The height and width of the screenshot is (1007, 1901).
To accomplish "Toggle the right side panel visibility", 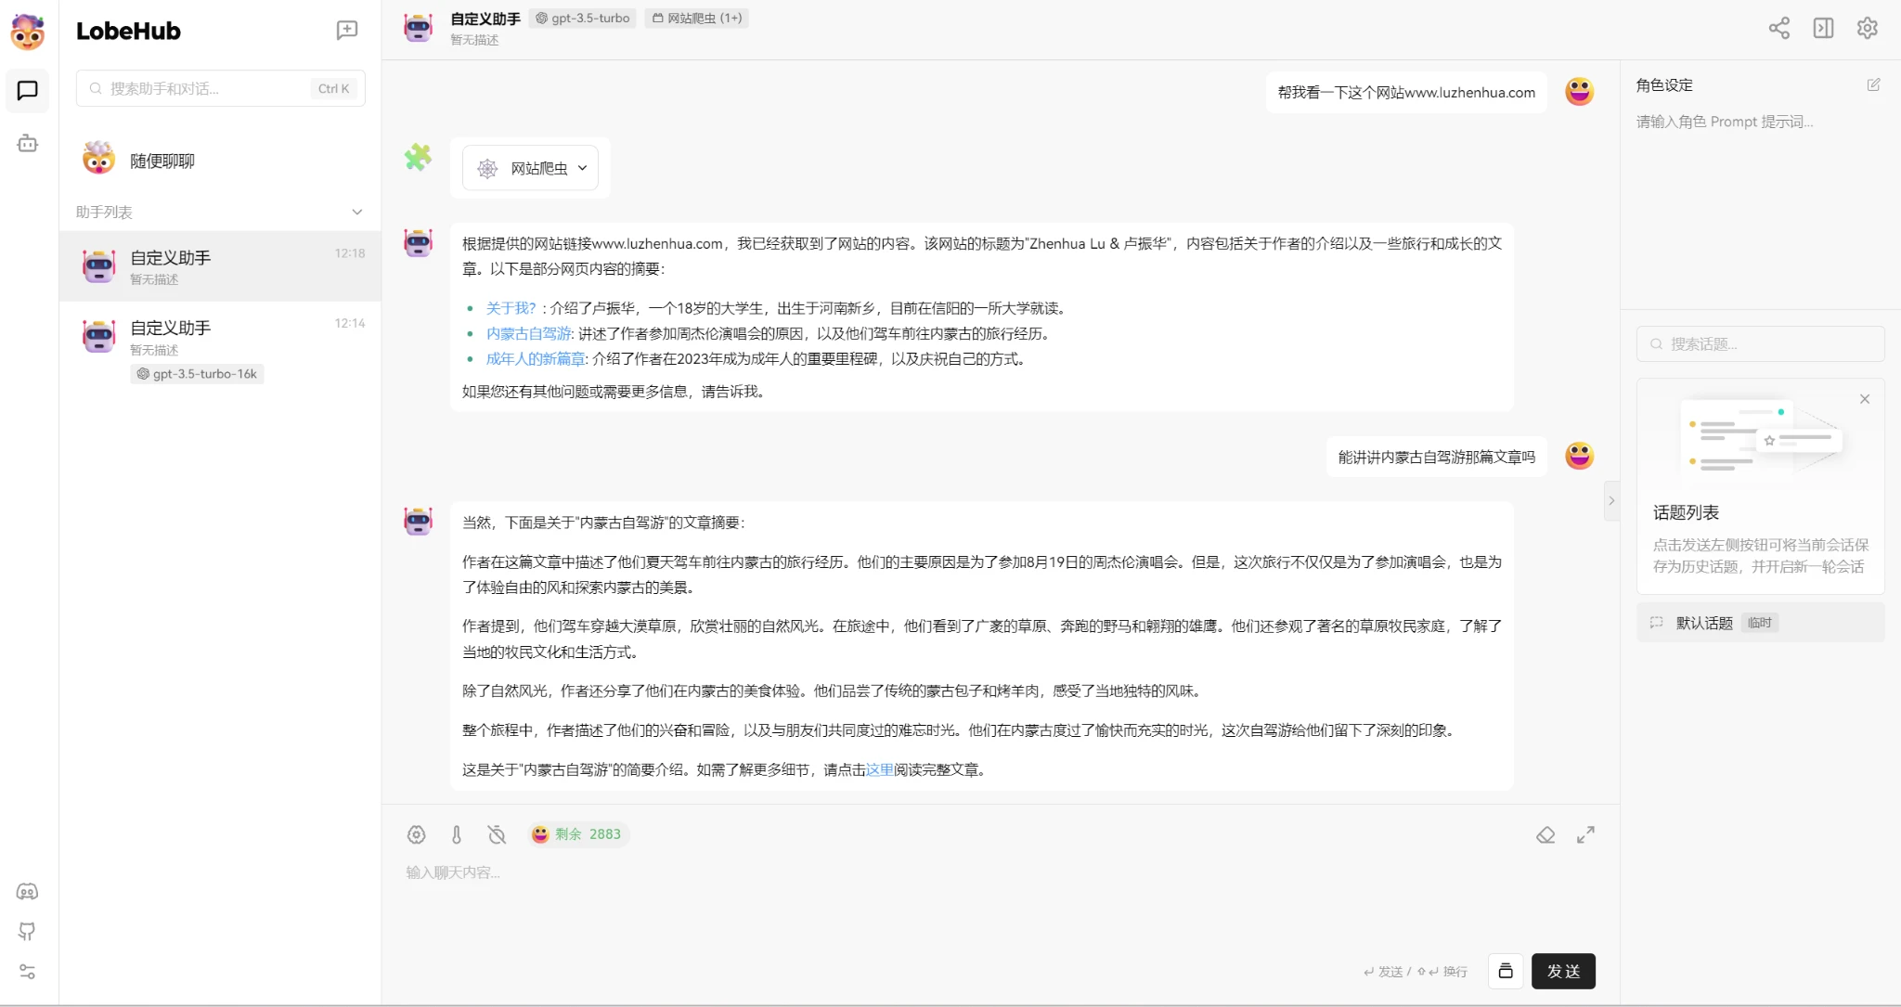I will point(1823,28).
